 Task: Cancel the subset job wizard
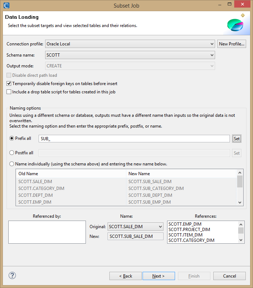[230, 276]
